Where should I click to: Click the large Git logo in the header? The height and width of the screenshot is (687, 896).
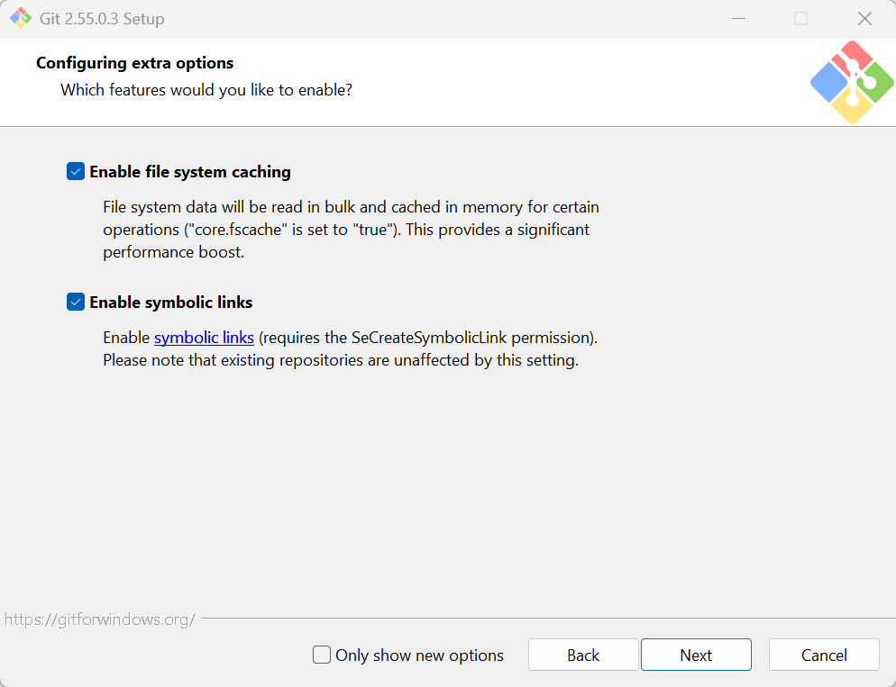[852, 82]
